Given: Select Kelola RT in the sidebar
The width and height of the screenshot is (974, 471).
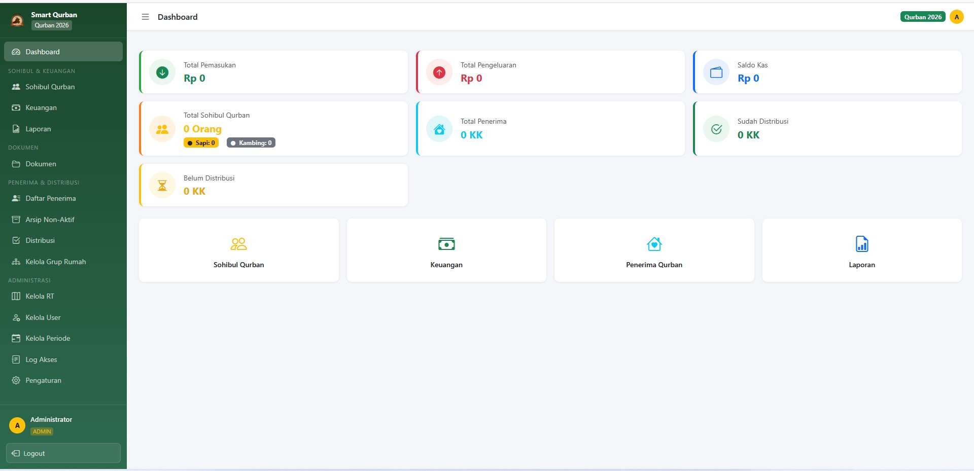Looking at the screenshot, I should (x=63, y=296).
